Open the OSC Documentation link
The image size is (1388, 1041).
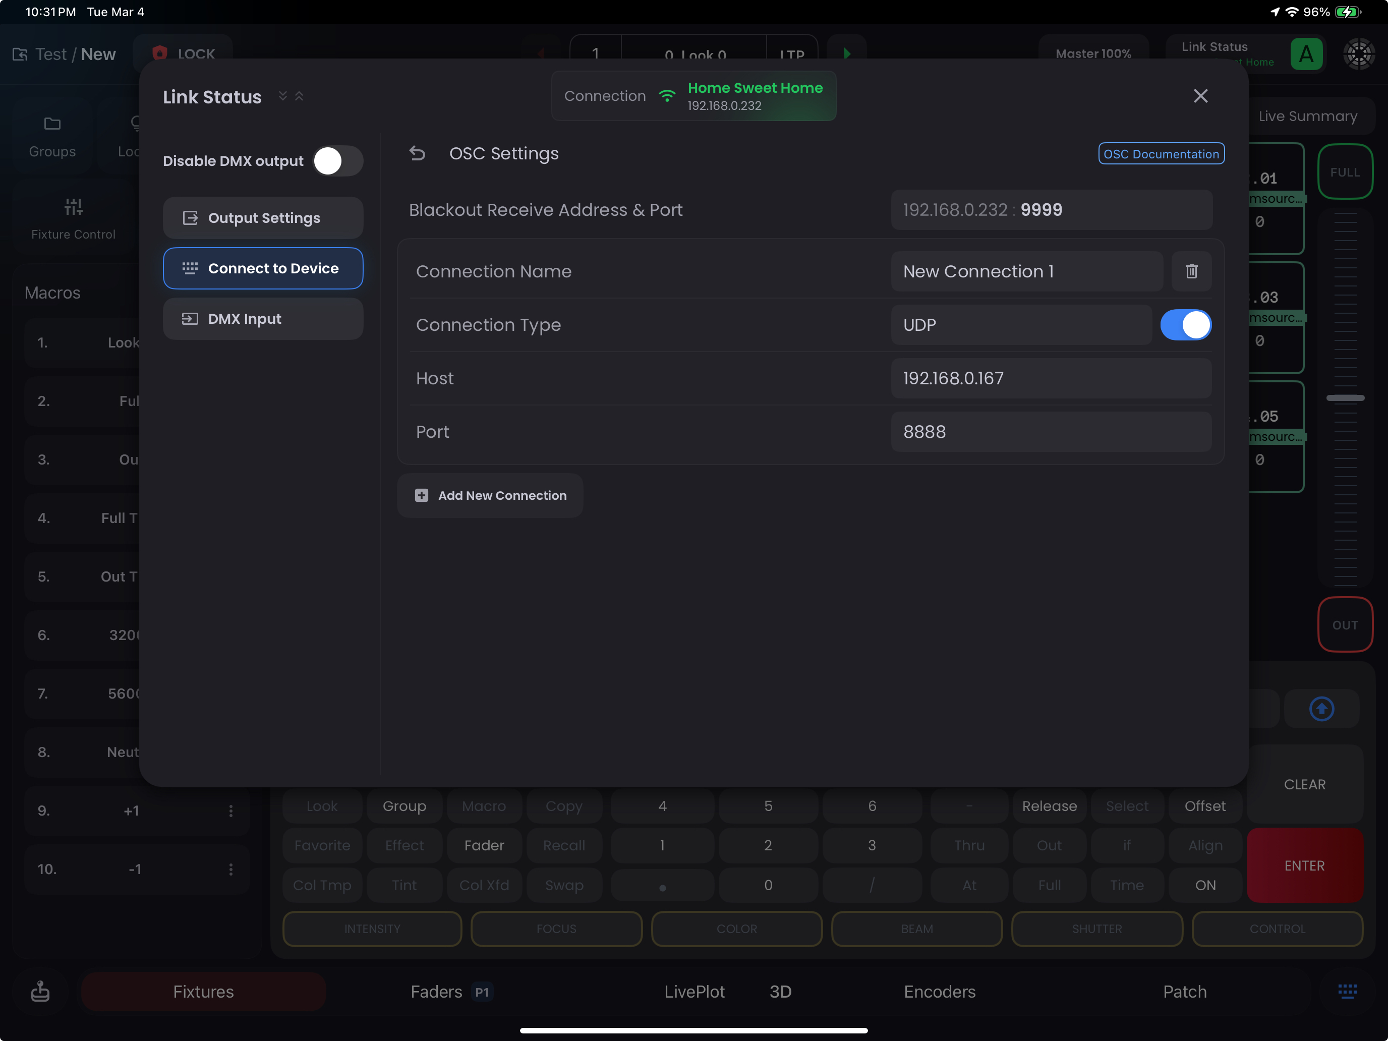1161,154
